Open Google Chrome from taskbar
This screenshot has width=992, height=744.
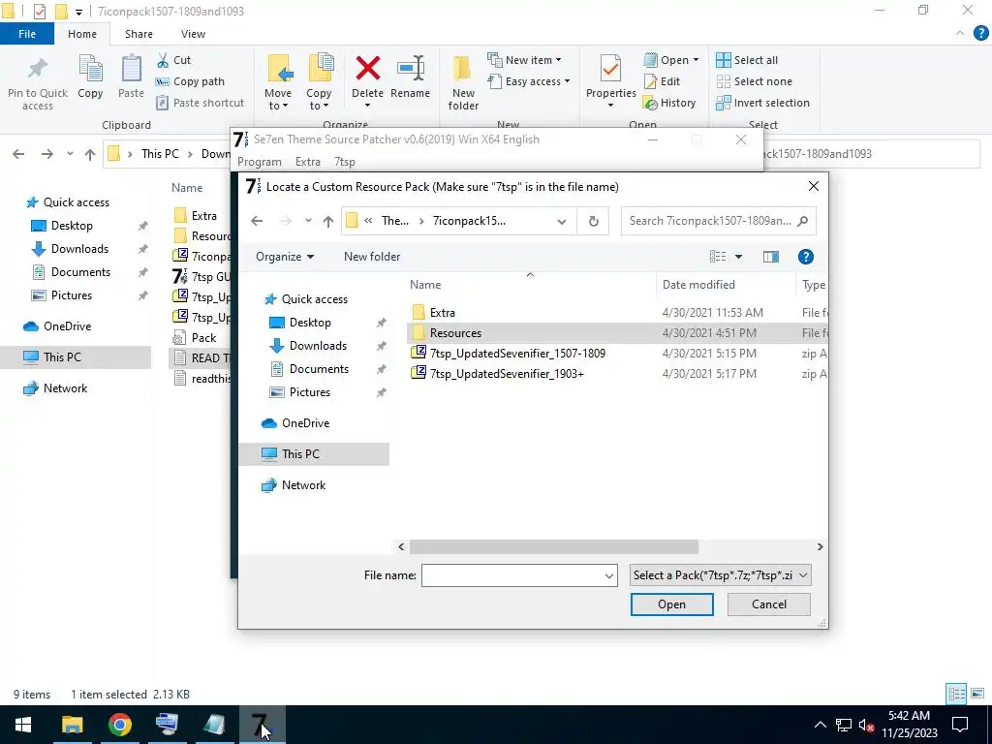click(119, 725)
